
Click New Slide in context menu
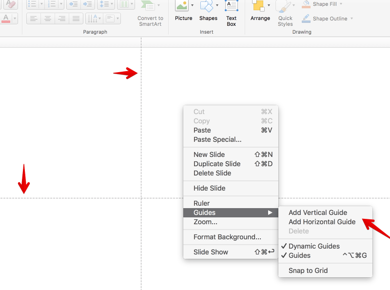pos(209,155)
